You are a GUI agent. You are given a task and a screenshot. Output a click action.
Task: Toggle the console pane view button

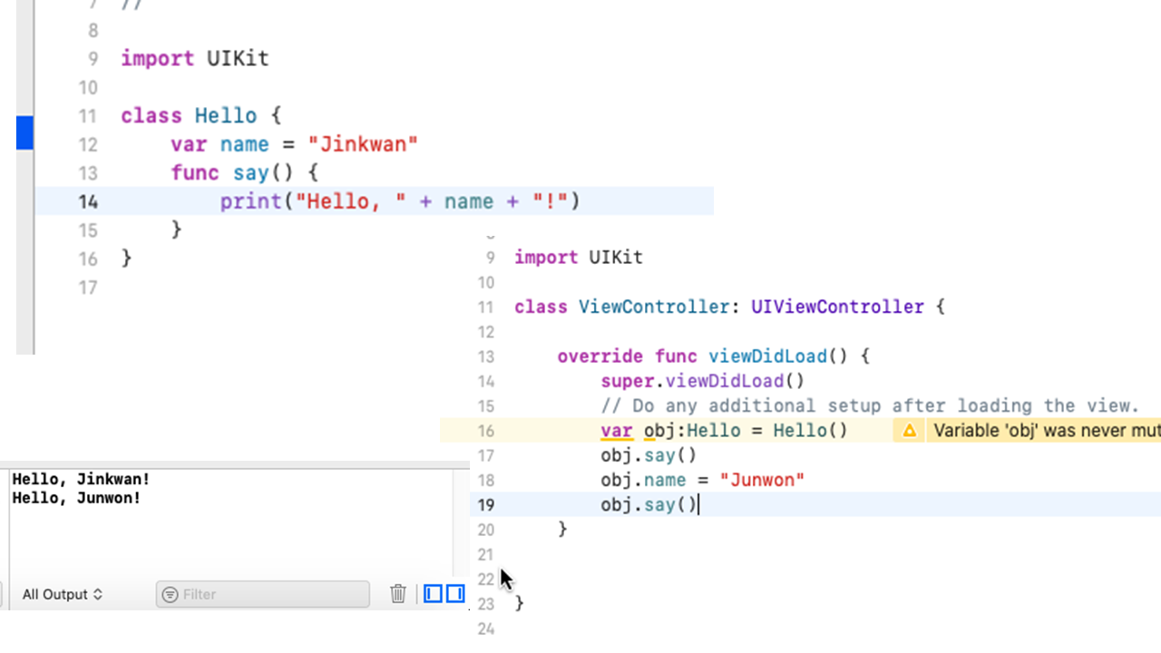pos(455,594)
